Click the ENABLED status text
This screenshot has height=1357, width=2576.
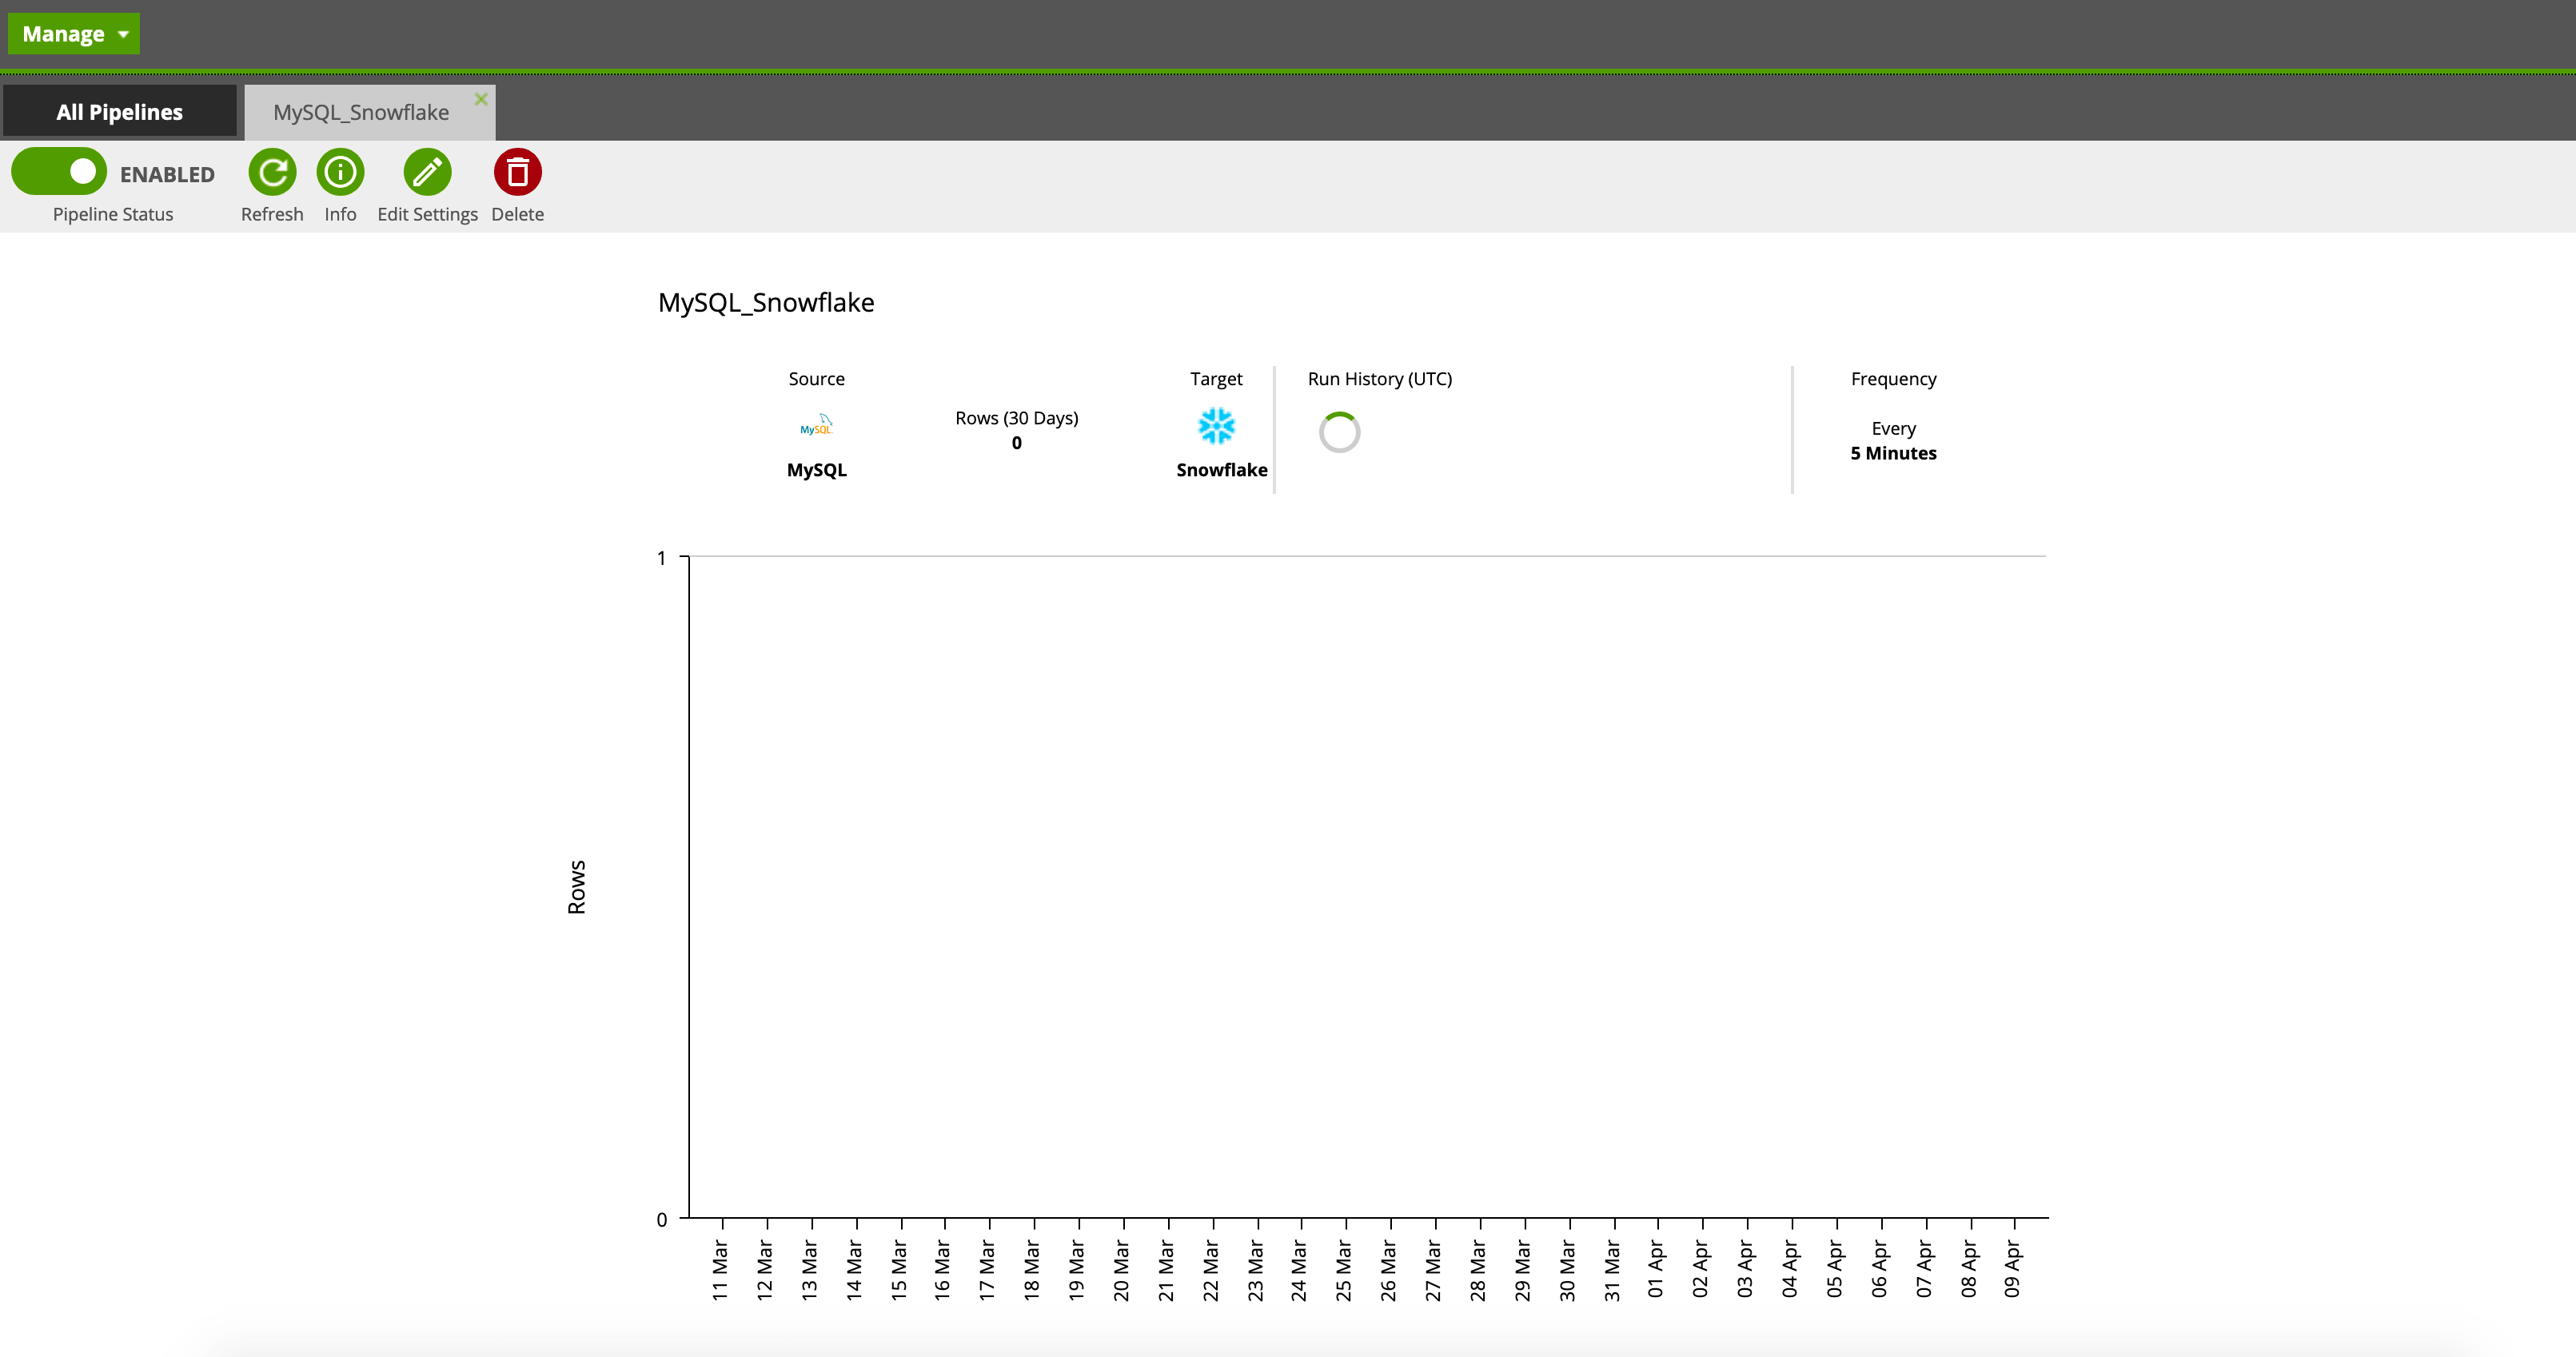[167, 175]
